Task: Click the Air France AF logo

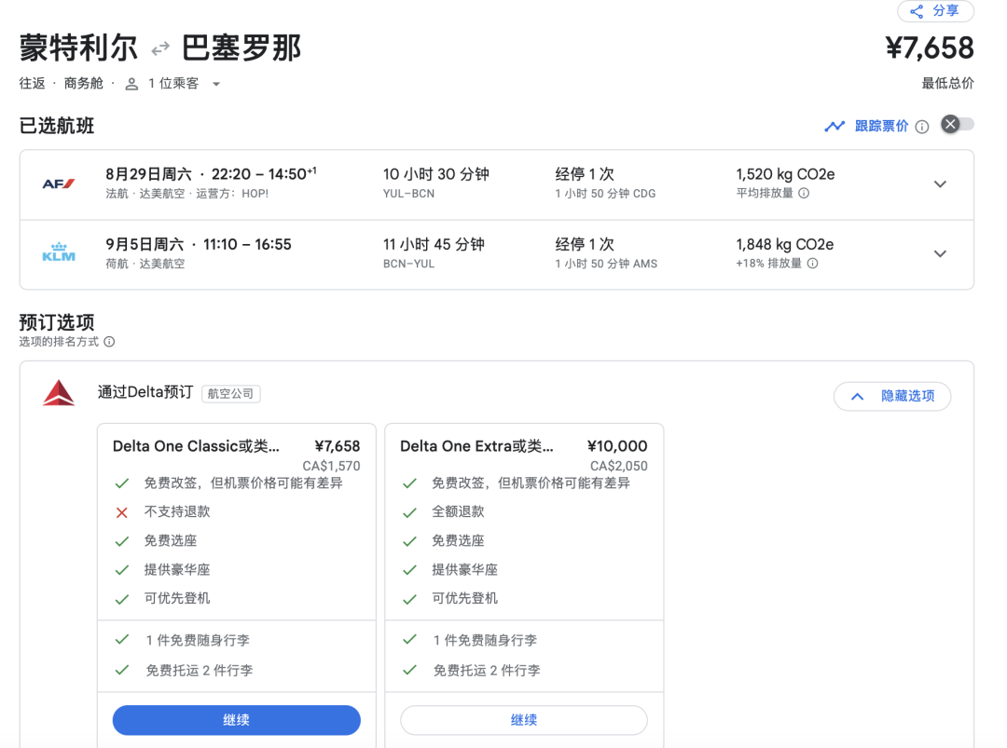Action: (x=59, y=184)
